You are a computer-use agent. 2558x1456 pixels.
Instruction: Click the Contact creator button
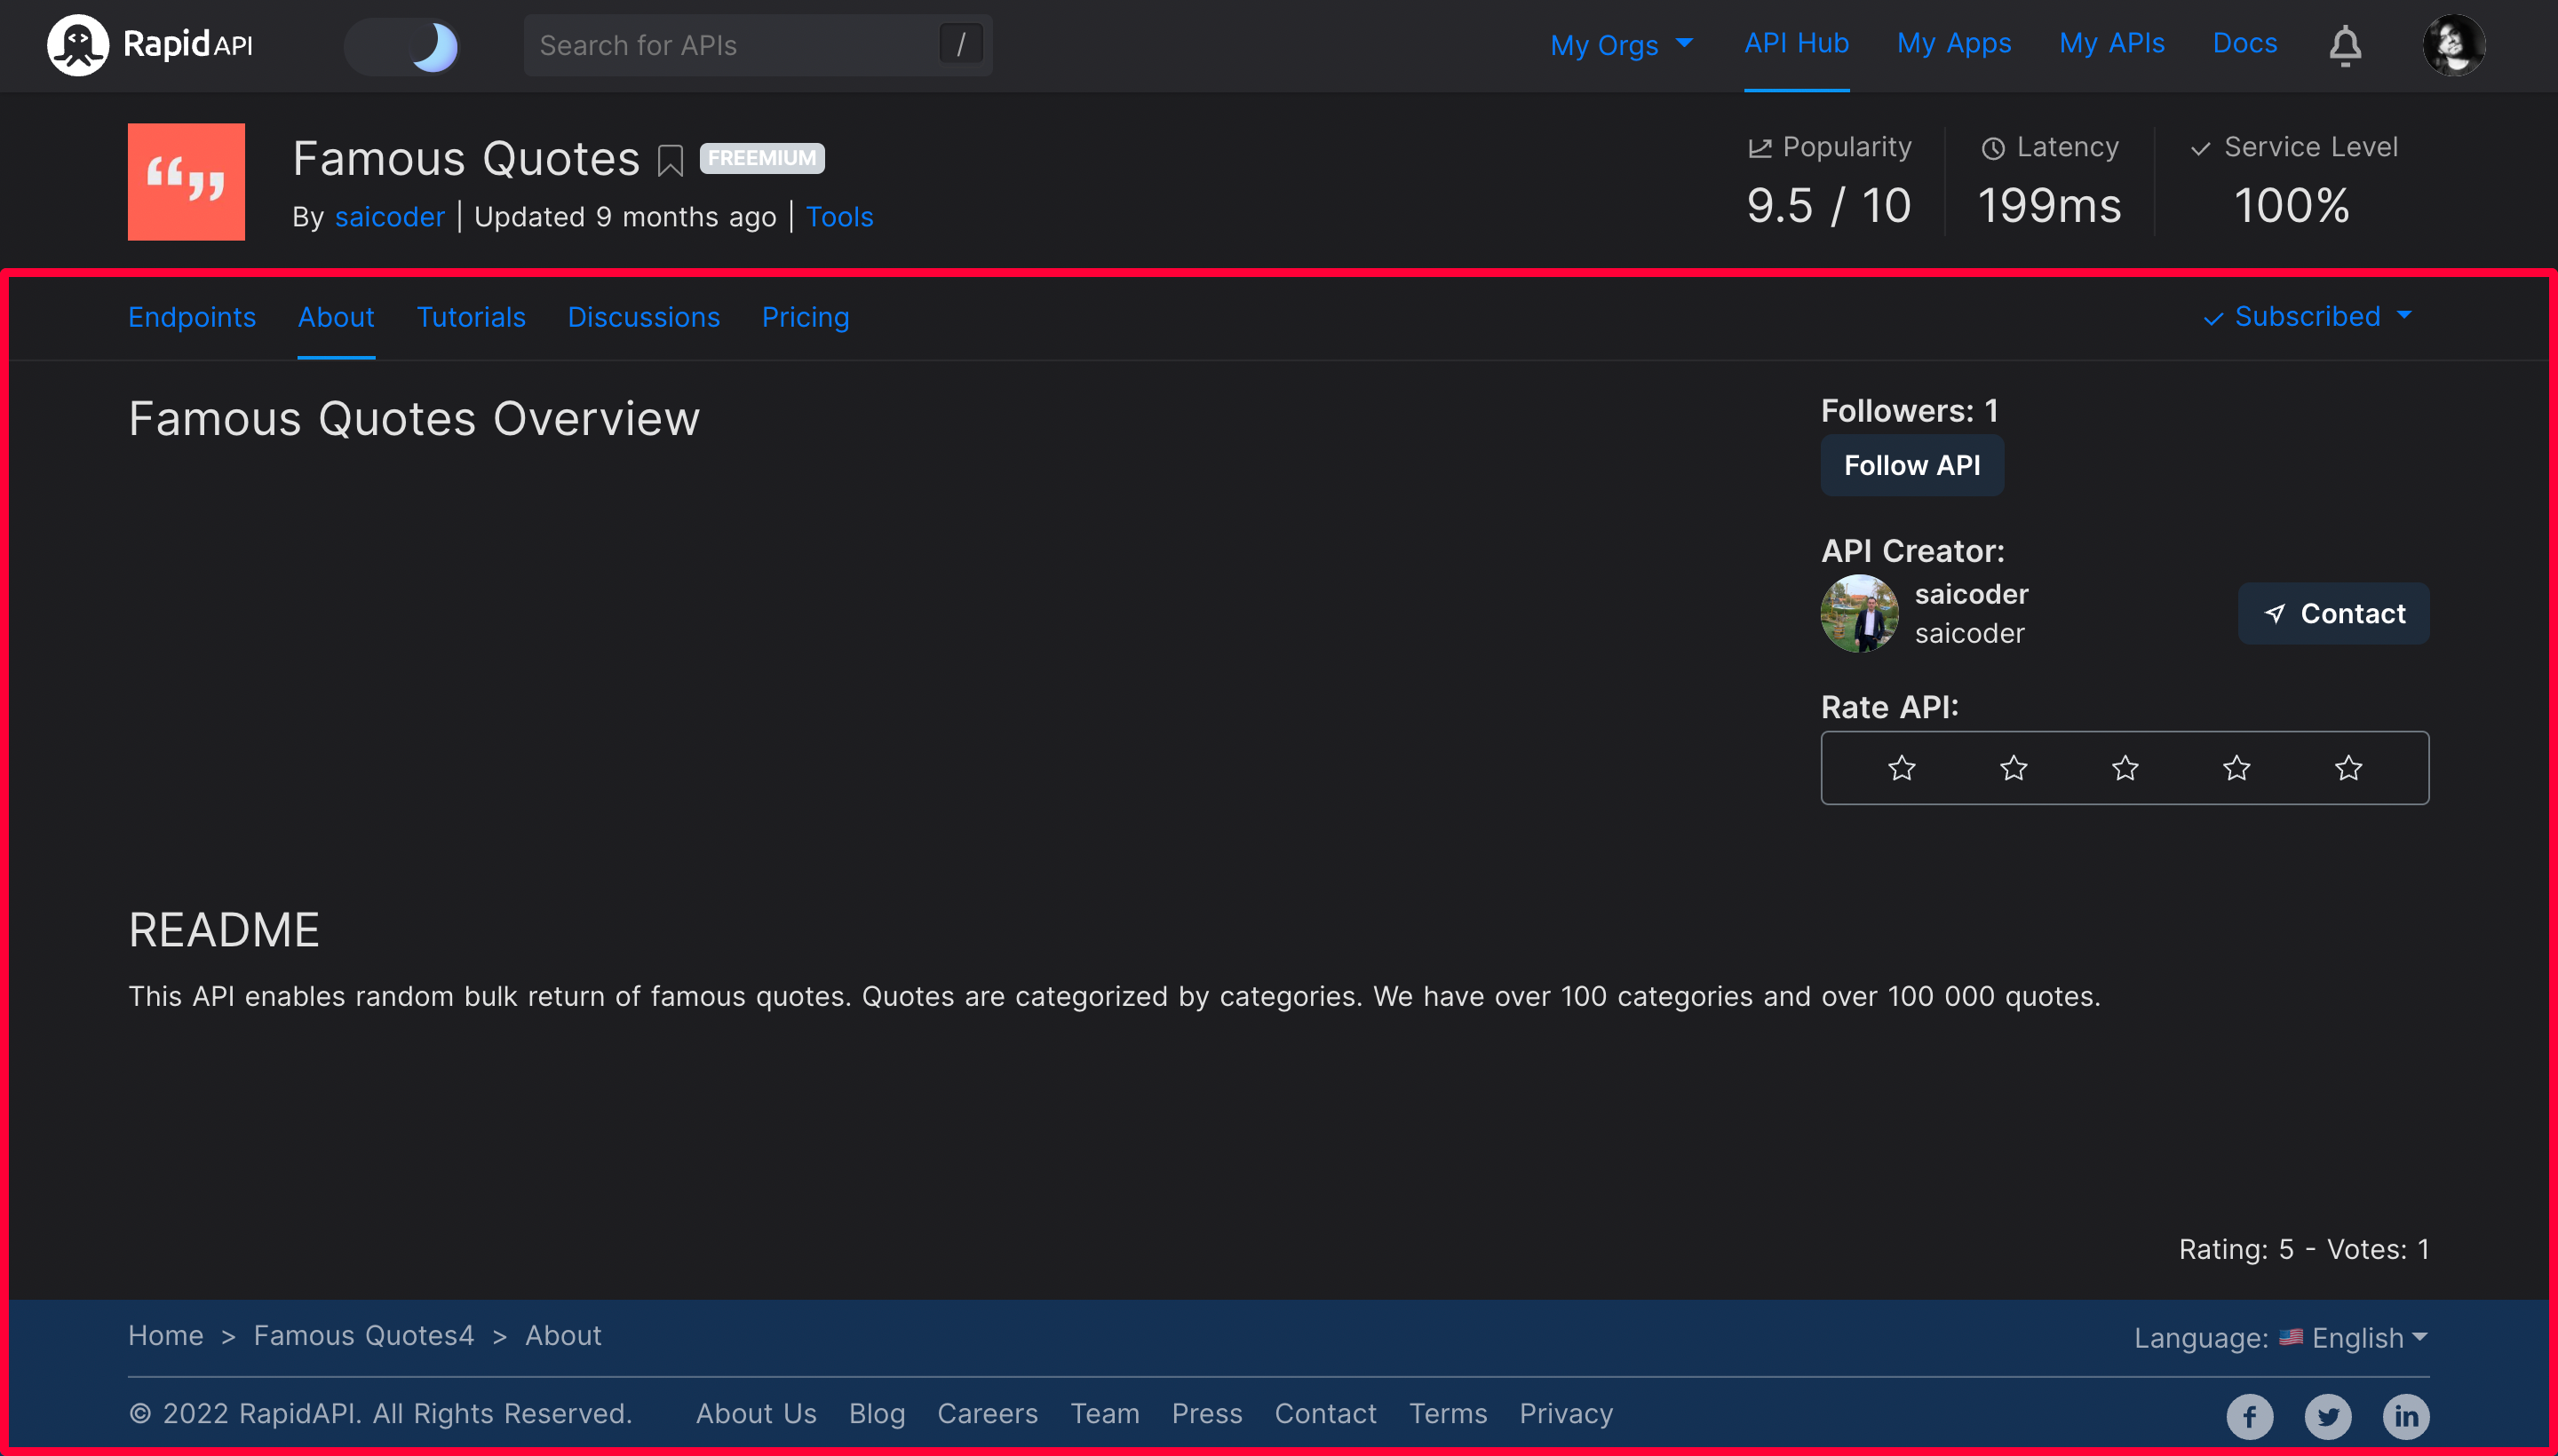2333,613
